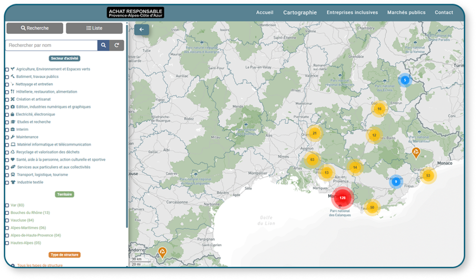The height and width of the screenshot is (279, 476).
Task: Select Tous les types de structure radio
Action: pos(13,266)
